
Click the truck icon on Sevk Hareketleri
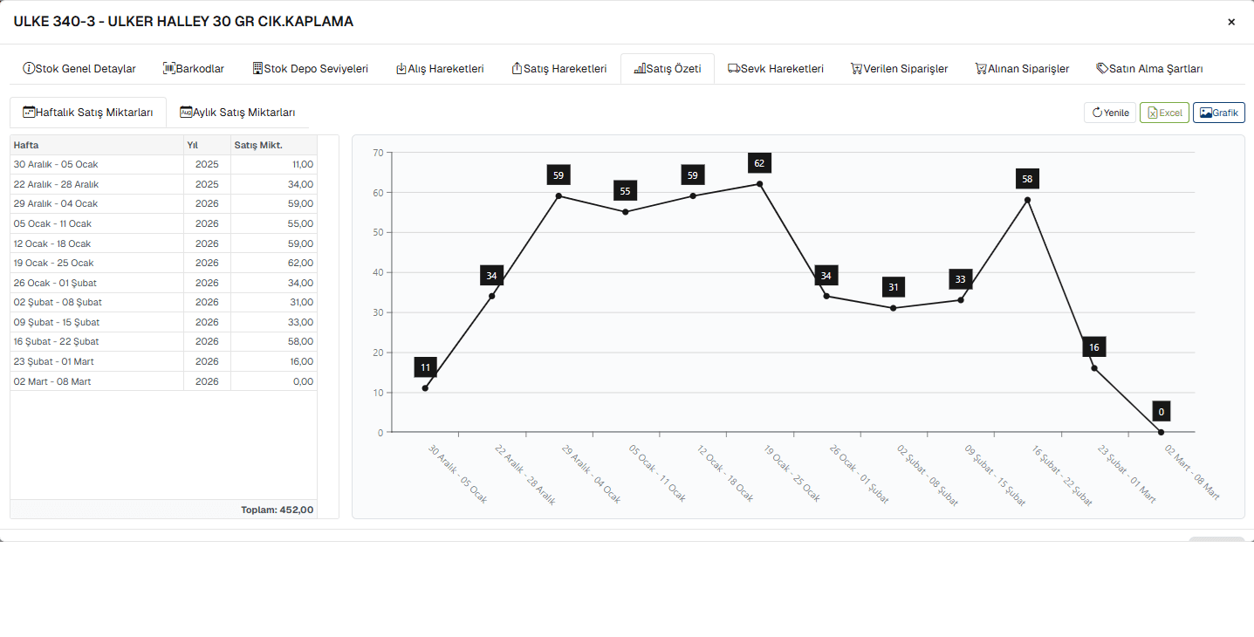734,68
